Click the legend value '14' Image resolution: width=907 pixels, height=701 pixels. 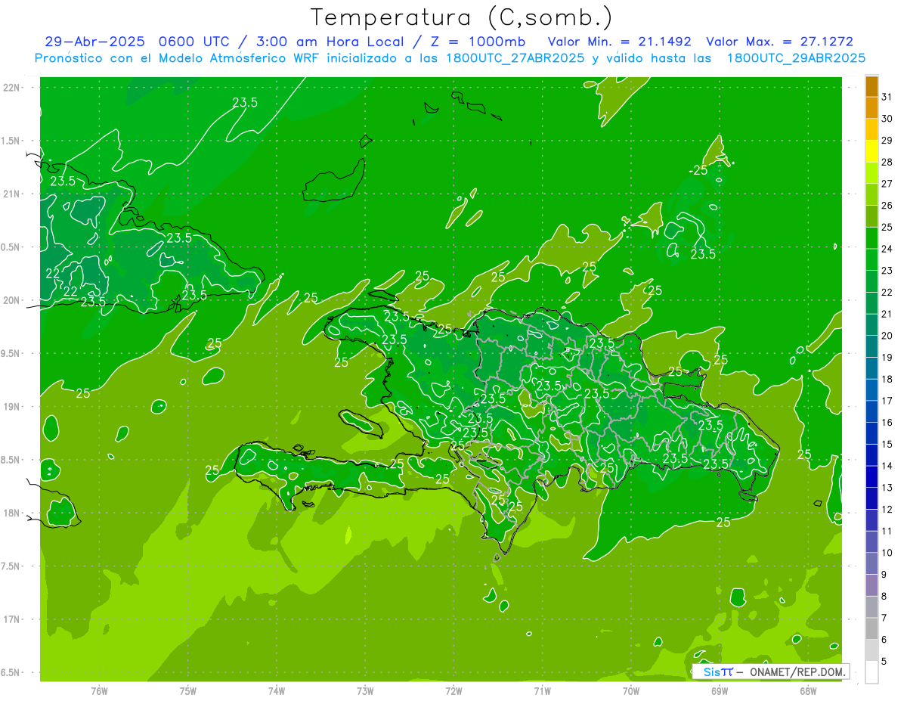click(887, 466)
